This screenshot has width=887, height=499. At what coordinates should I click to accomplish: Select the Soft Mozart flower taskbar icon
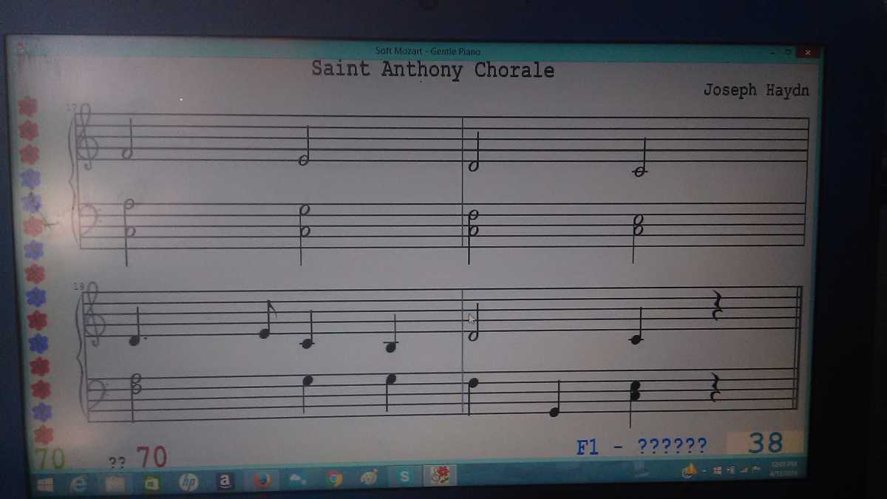[440, 476]
